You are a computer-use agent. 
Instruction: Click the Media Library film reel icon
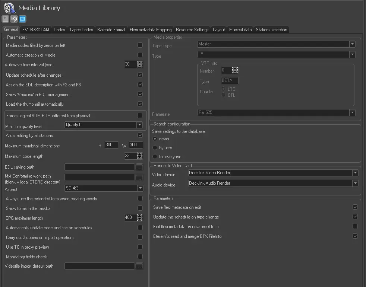coord(10,8)
